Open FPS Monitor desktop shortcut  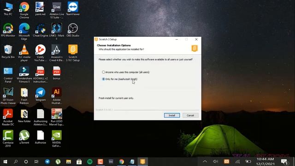coord(8,30)
